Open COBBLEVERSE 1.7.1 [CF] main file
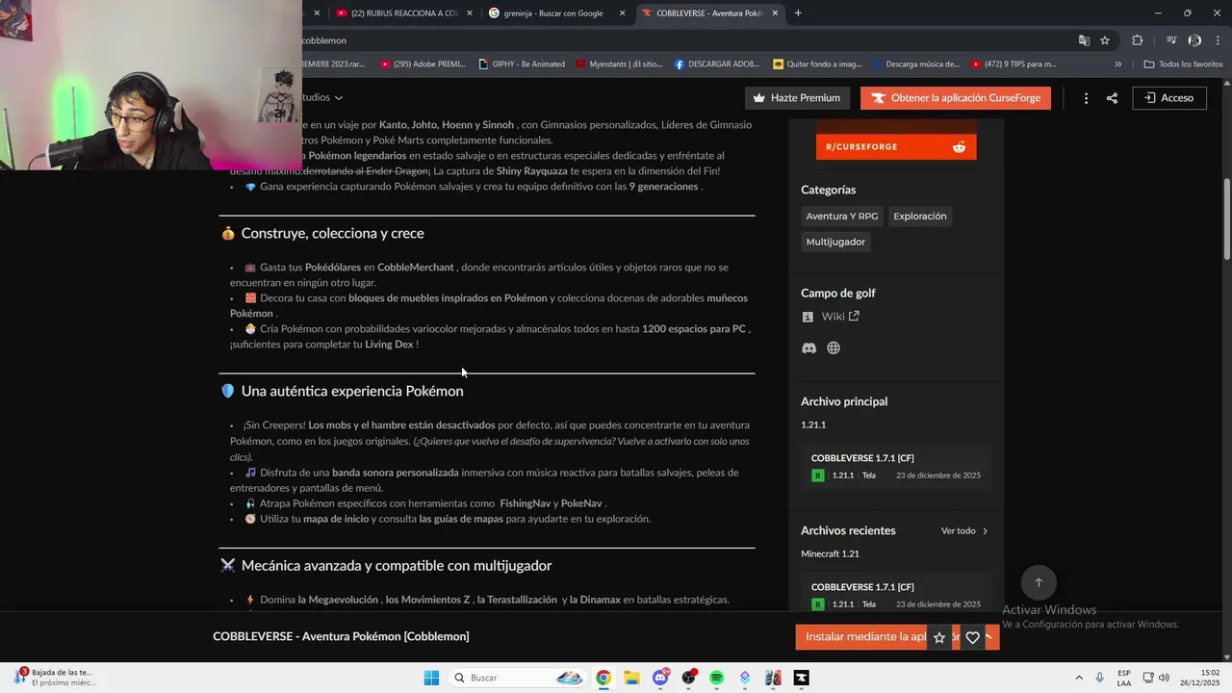The height and width of the screenshot is (693, 1232). (x=896, y=467)
